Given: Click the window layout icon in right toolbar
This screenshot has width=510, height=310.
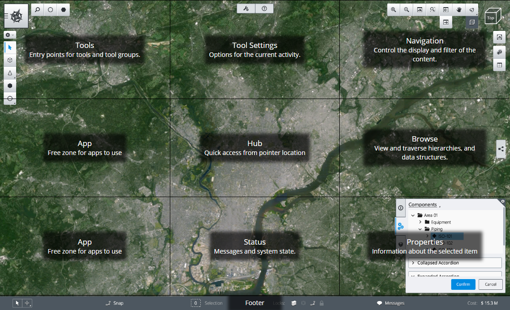Looking at the screenshot, I should [499, 65].
